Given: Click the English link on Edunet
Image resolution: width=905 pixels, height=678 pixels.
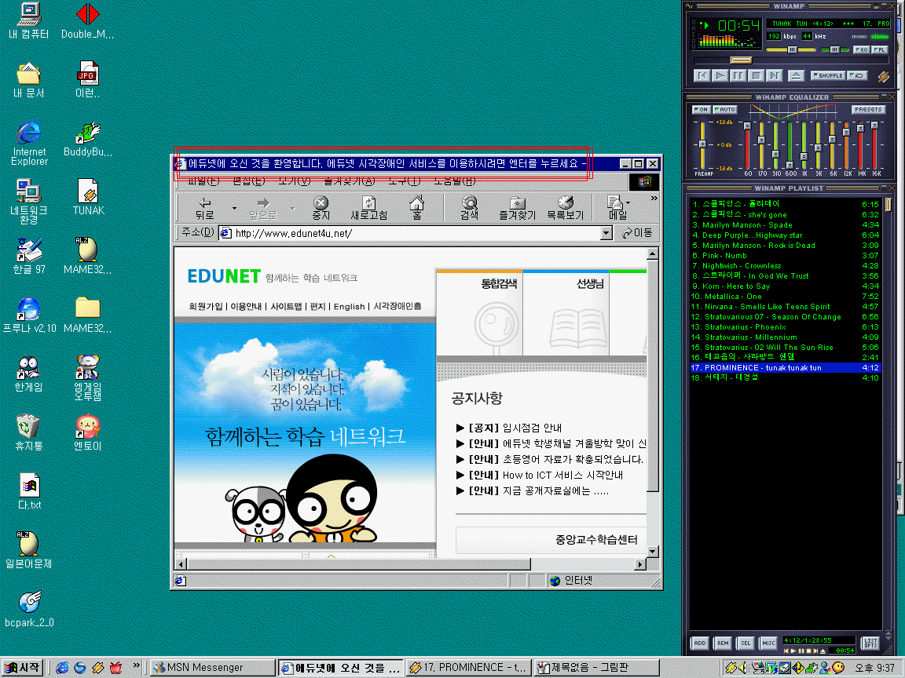Looking at the screenshot, I should click(349, 306).
